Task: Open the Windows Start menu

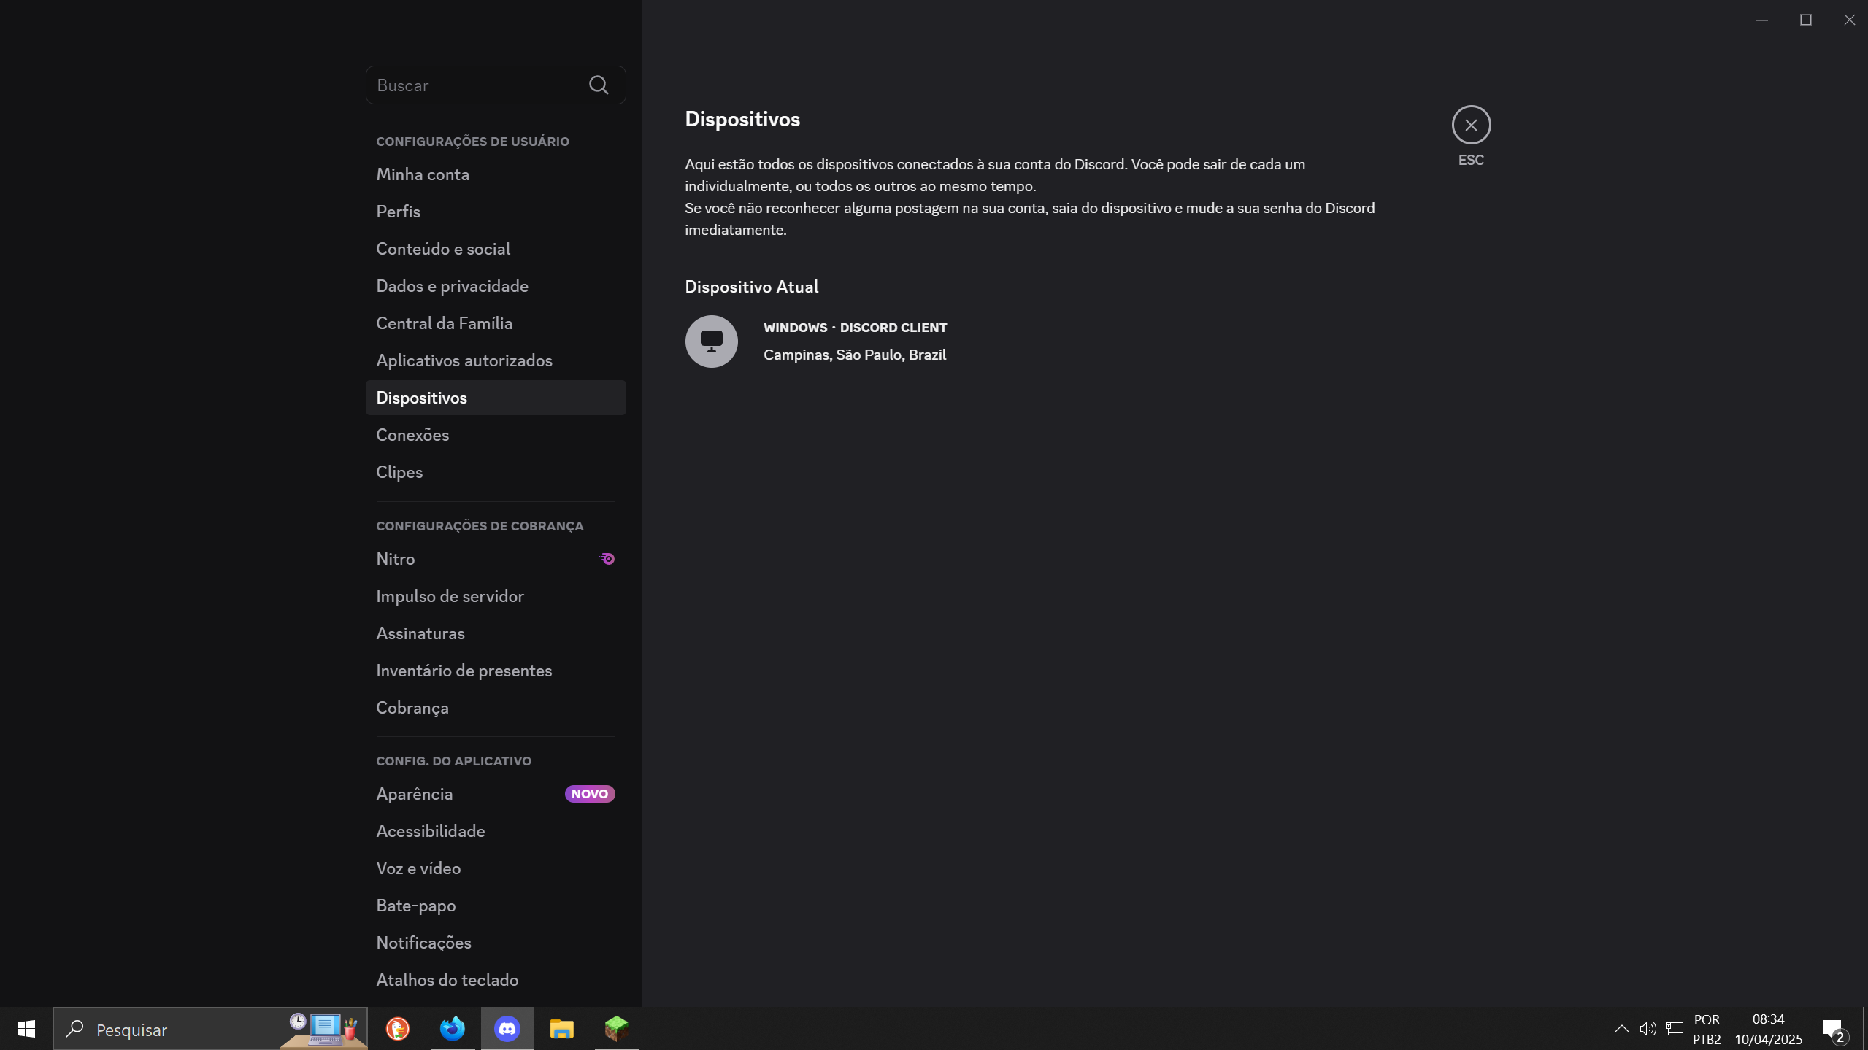Action: click(26, 1029)
